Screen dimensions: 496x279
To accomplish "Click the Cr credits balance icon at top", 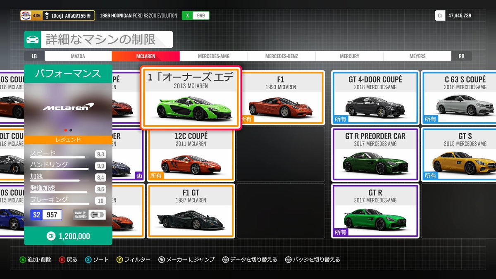I will point(440,16).
